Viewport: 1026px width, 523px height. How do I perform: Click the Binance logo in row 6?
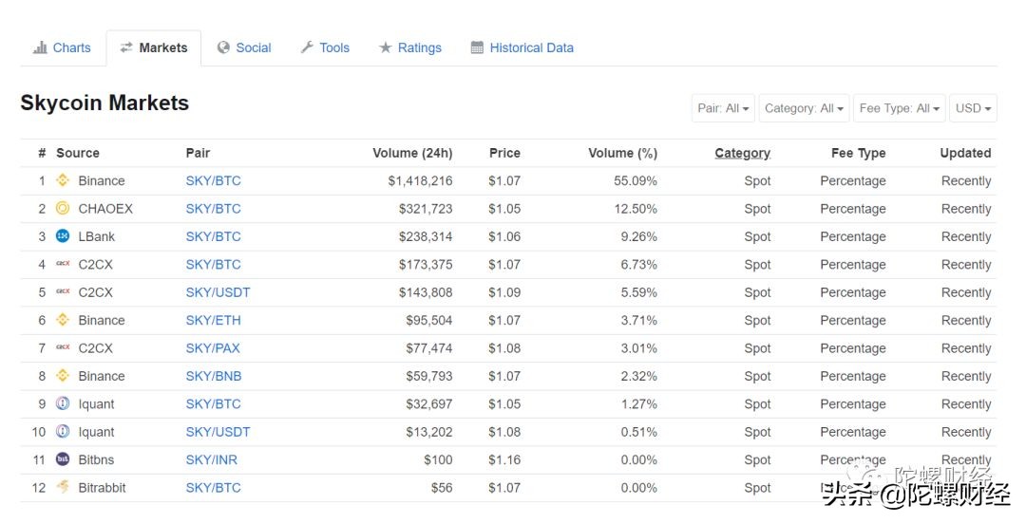(x=63, y=320)
